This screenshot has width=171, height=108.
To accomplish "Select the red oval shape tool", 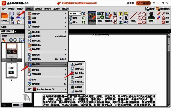I will pos(139,18).
